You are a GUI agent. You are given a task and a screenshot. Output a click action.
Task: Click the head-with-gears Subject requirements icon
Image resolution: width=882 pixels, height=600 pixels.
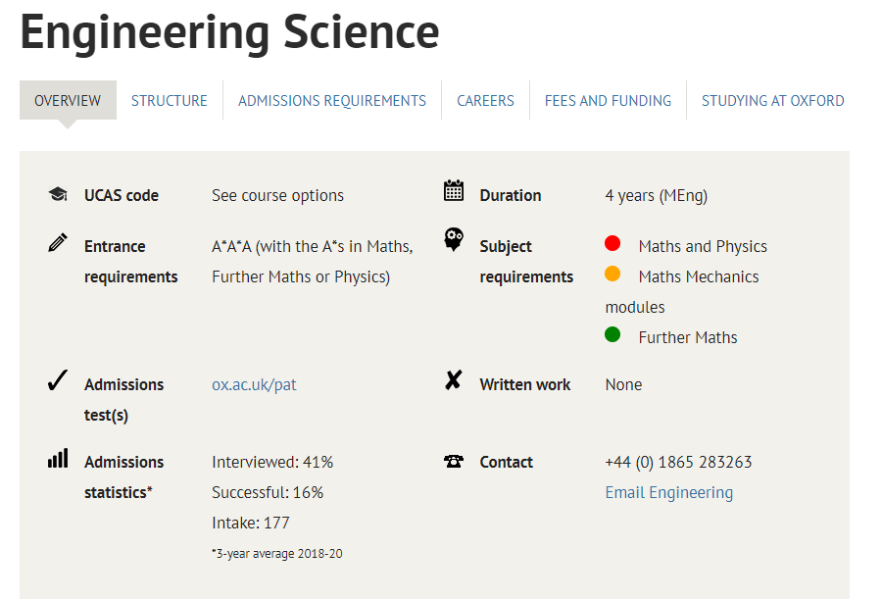click(454, 239)
